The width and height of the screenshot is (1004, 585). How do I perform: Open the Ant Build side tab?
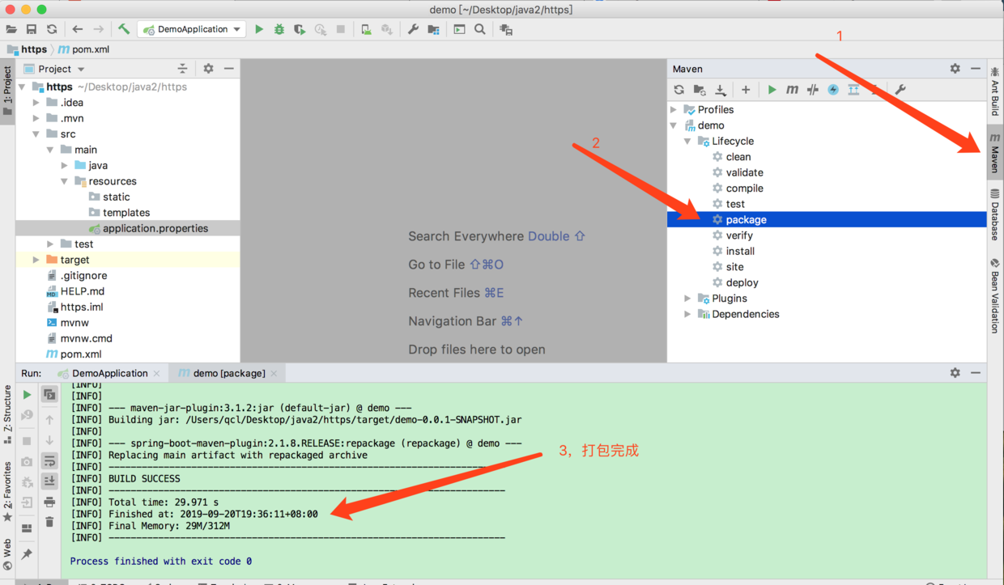995,91
